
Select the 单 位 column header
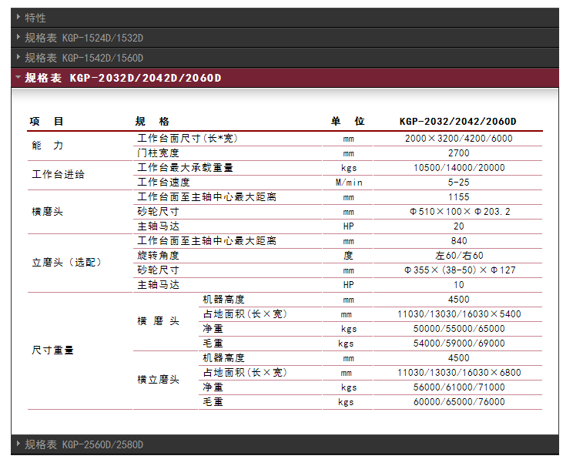point(348,122)
